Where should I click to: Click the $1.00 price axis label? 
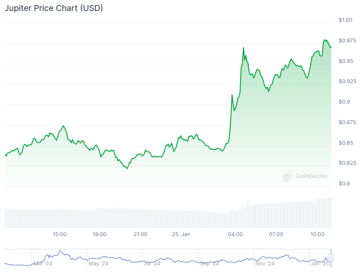point(345,20)
